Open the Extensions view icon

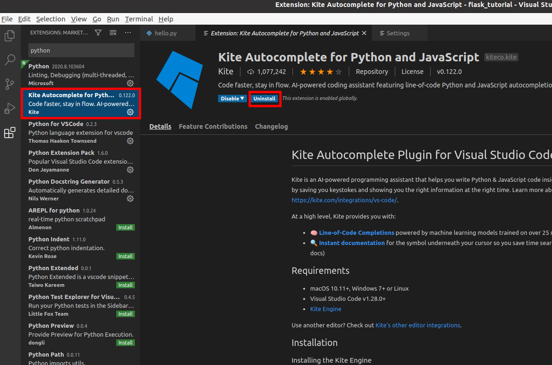click(10, 133)
